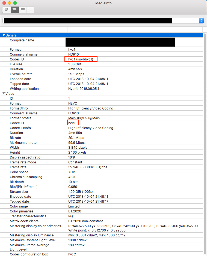Select the Mastering display luminance row
The height and width of the screenshot is (256, 207).
pos(32,235)
